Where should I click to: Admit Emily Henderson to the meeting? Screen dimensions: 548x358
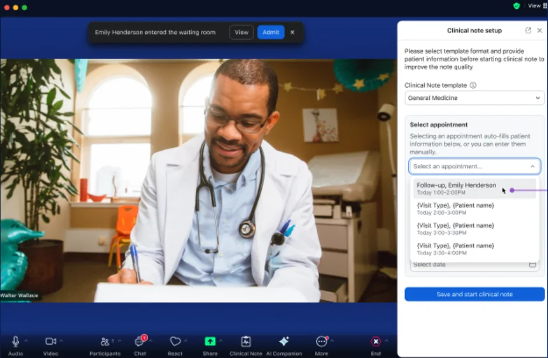pos(270,32)
